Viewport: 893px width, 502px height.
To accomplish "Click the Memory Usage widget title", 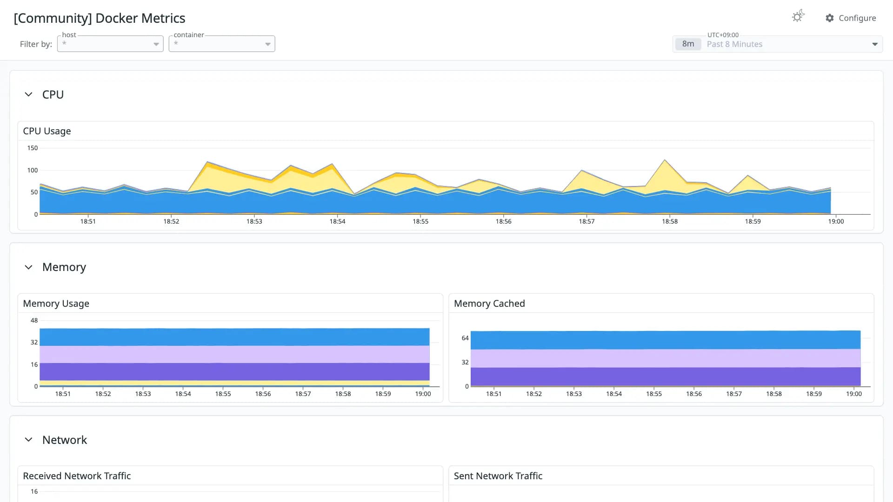I will tap(56, 304).
